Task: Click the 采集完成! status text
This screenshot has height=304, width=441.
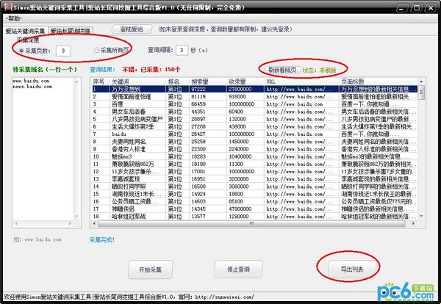Action: click(x=102, y=240)
